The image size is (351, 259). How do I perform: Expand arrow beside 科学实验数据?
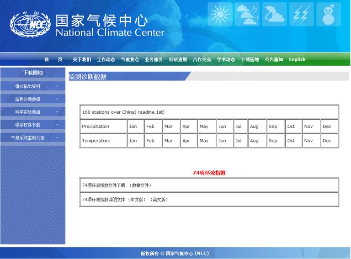(x=57, y=112)
